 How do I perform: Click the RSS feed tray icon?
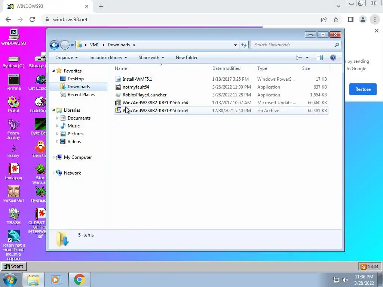click(363, 266)
